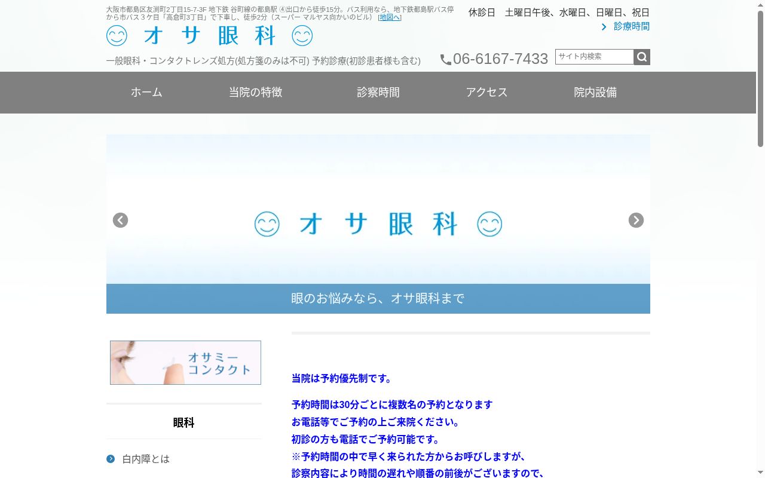Select アクセス in the navigation bar
The image size is (765, 478).
click(x=486, y=93)
